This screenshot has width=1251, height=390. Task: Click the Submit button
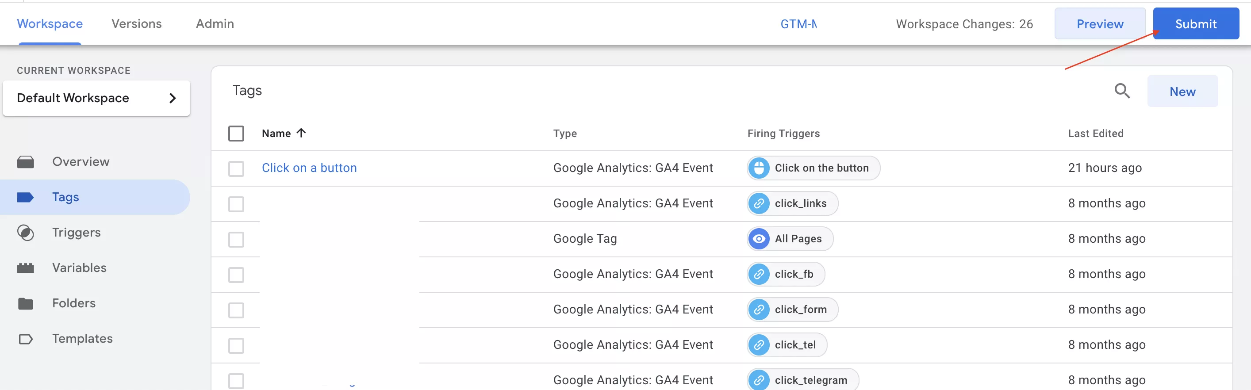pyautogui.click(x=1196, y=24)
